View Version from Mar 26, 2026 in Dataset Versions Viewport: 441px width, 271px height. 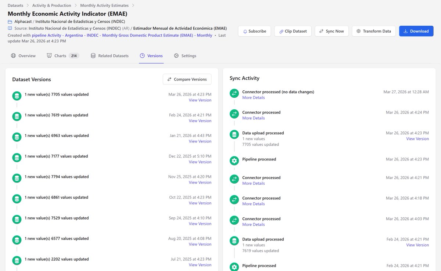[x=200, y=100]
